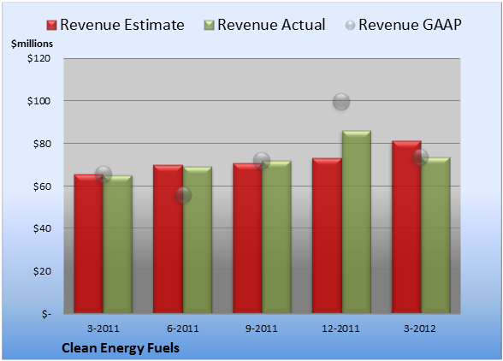This screenshot has width=503, height=361.
Task: Click the GAAP sphere marker for 9-2011
Action: [x=262, y=161]
